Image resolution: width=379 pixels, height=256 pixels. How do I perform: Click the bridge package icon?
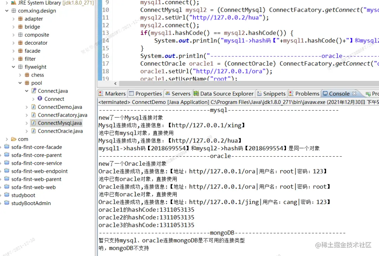coord(20,27)
